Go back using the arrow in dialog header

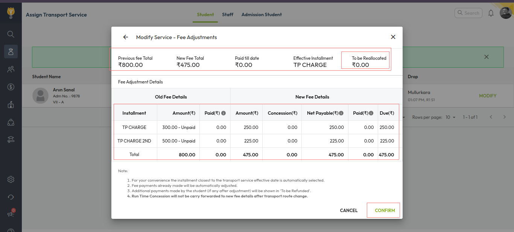tap(126, 37)
